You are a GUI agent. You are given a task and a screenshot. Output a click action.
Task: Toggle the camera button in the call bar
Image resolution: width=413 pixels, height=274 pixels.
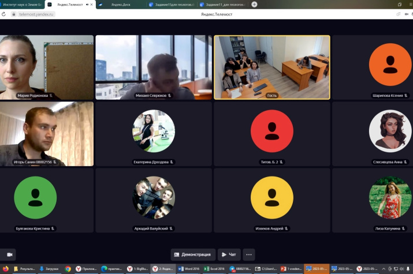[x=9, y=254]
